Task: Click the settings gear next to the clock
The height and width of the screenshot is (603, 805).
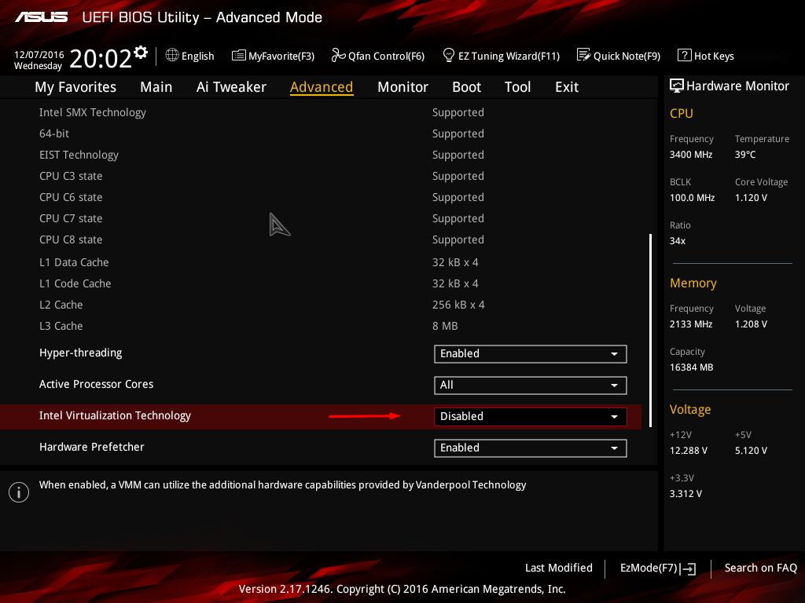Action: click(141, 53)
